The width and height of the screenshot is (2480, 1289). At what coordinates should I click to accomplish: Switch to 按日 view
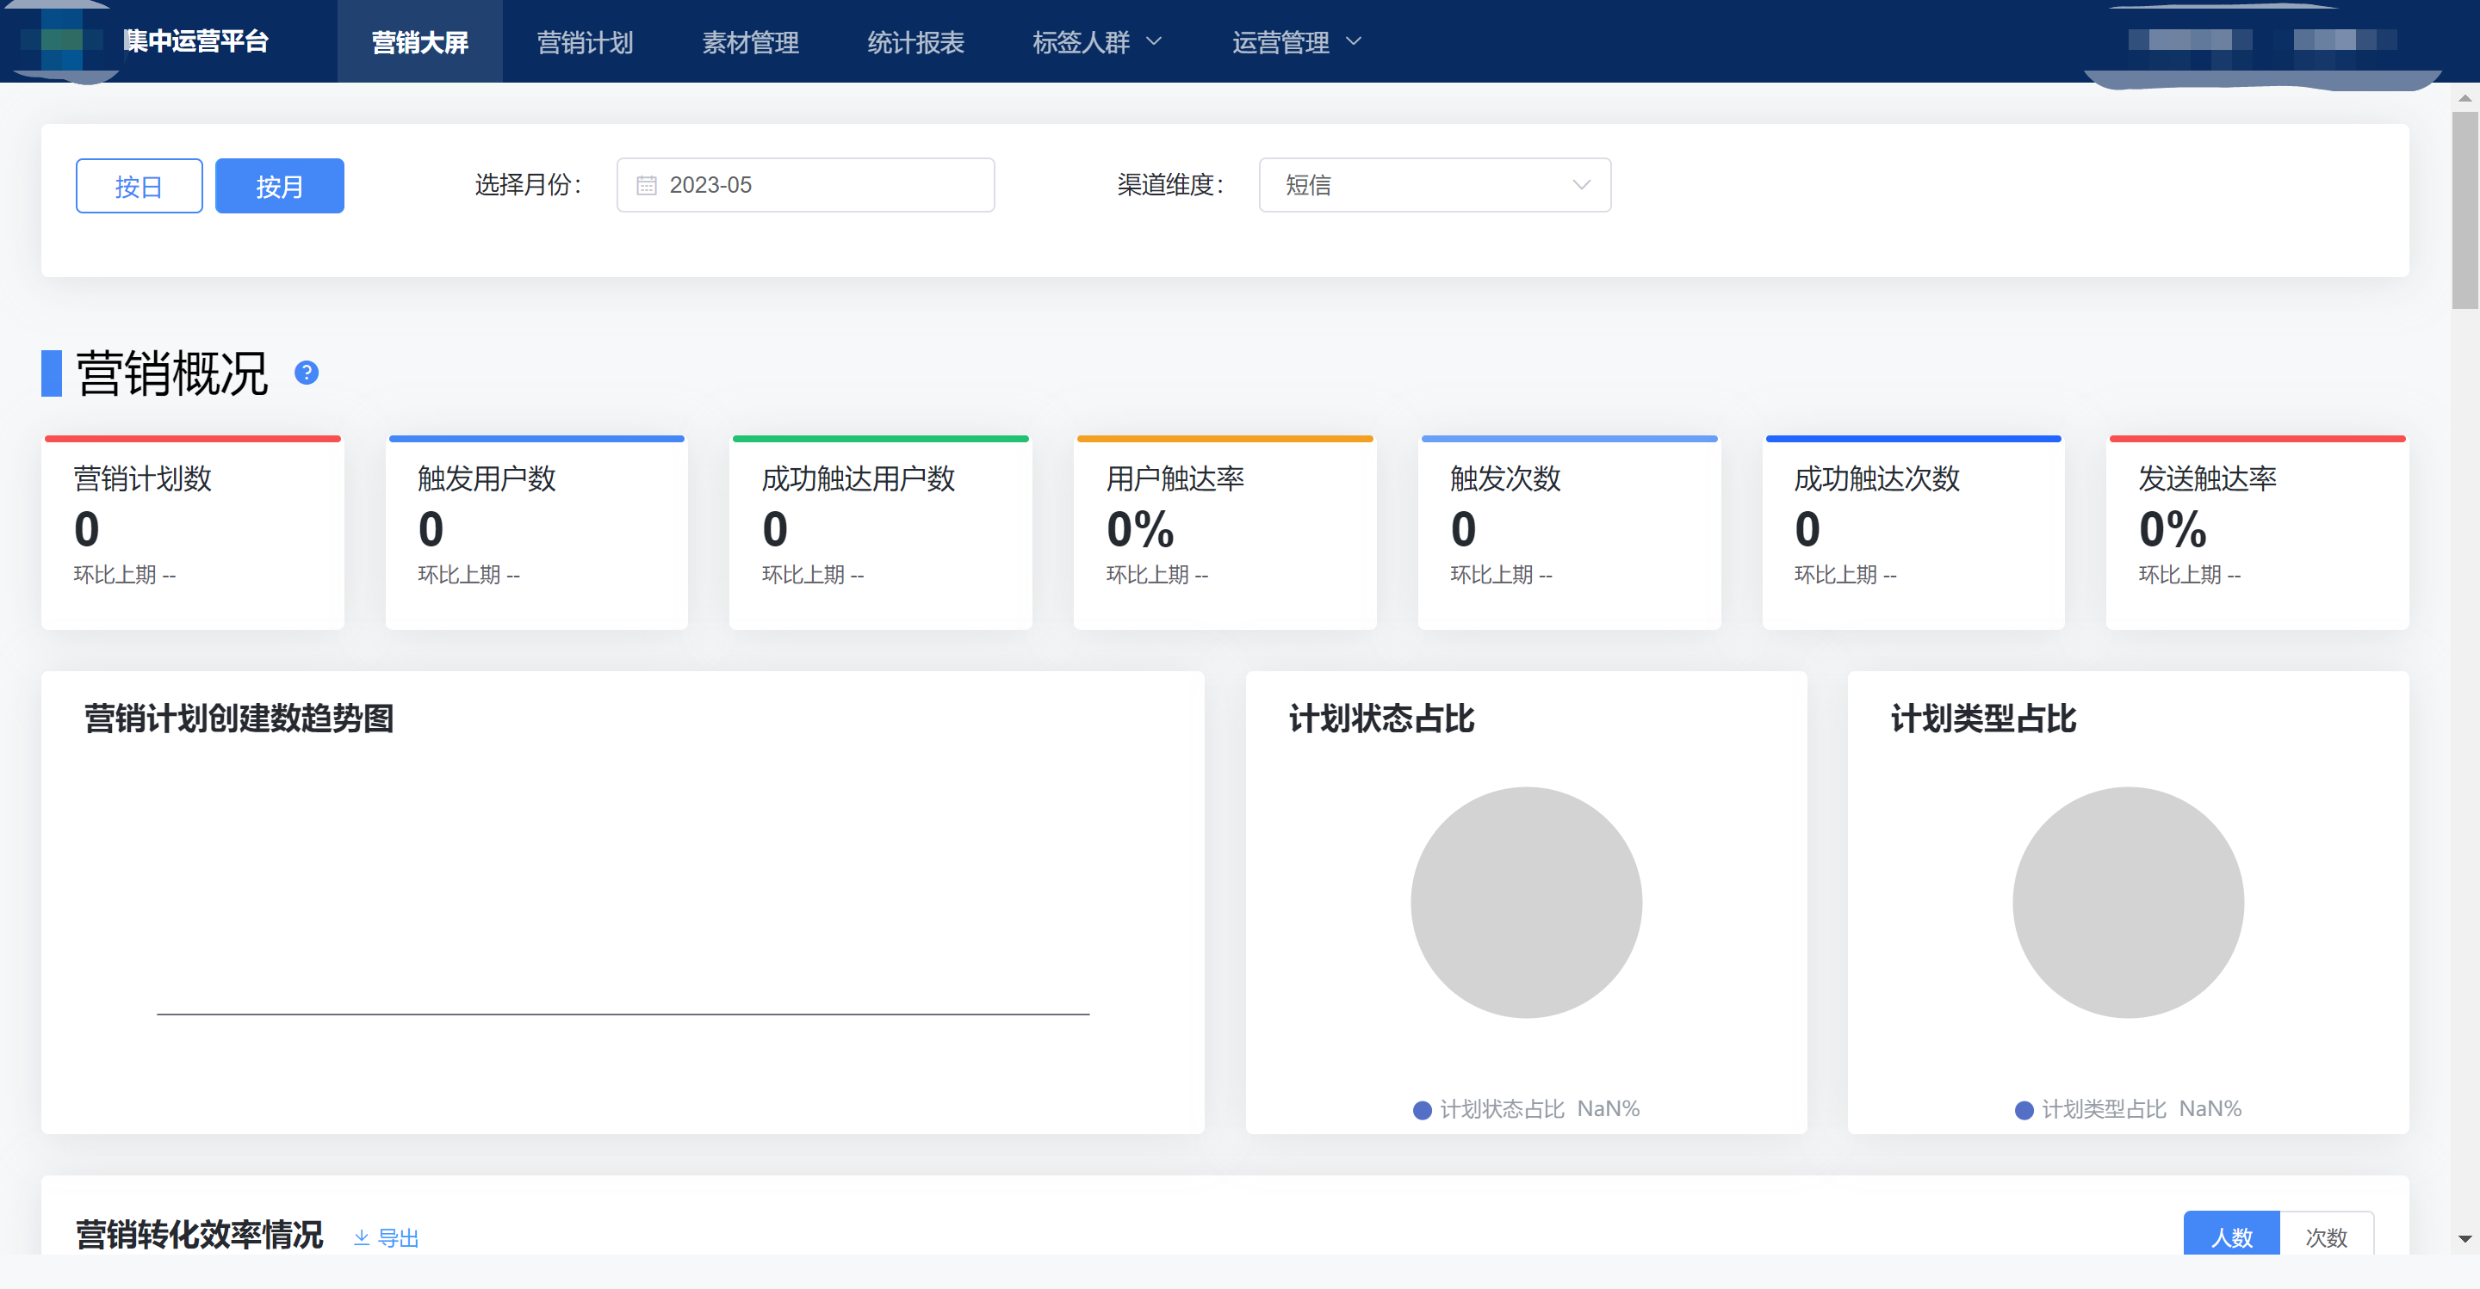pyautogui.click(x=139, y=186)
